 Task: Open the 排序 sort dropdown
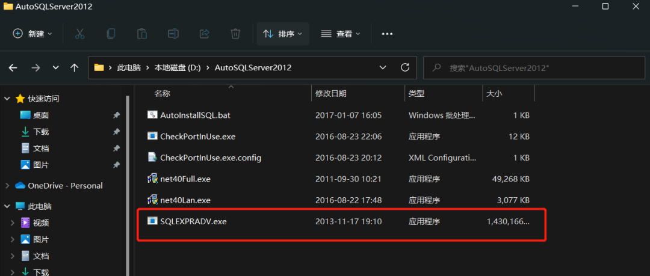pos(283,34)
